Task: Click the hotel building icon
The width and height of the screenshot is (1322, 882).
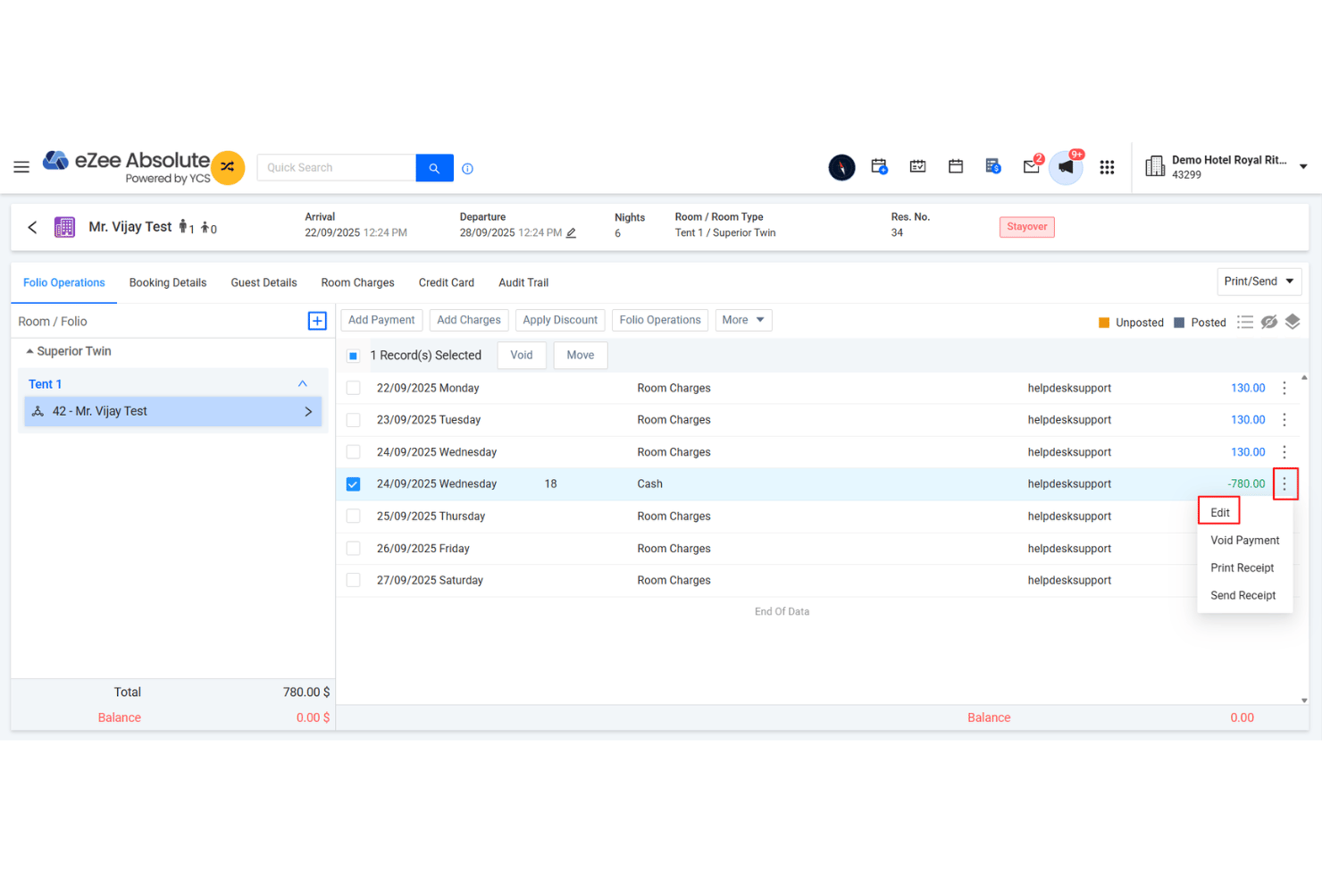Action: pyautogui.click(x=1155, y=166)
